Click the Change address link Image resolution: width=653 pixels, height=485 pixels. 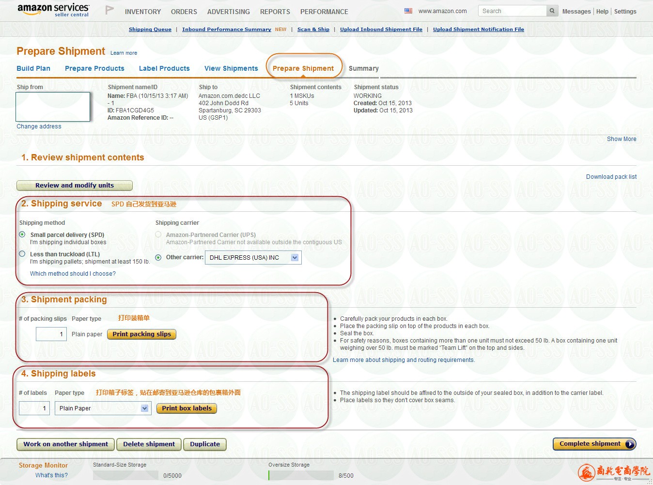pyautogui.click(x=39, y=126)
